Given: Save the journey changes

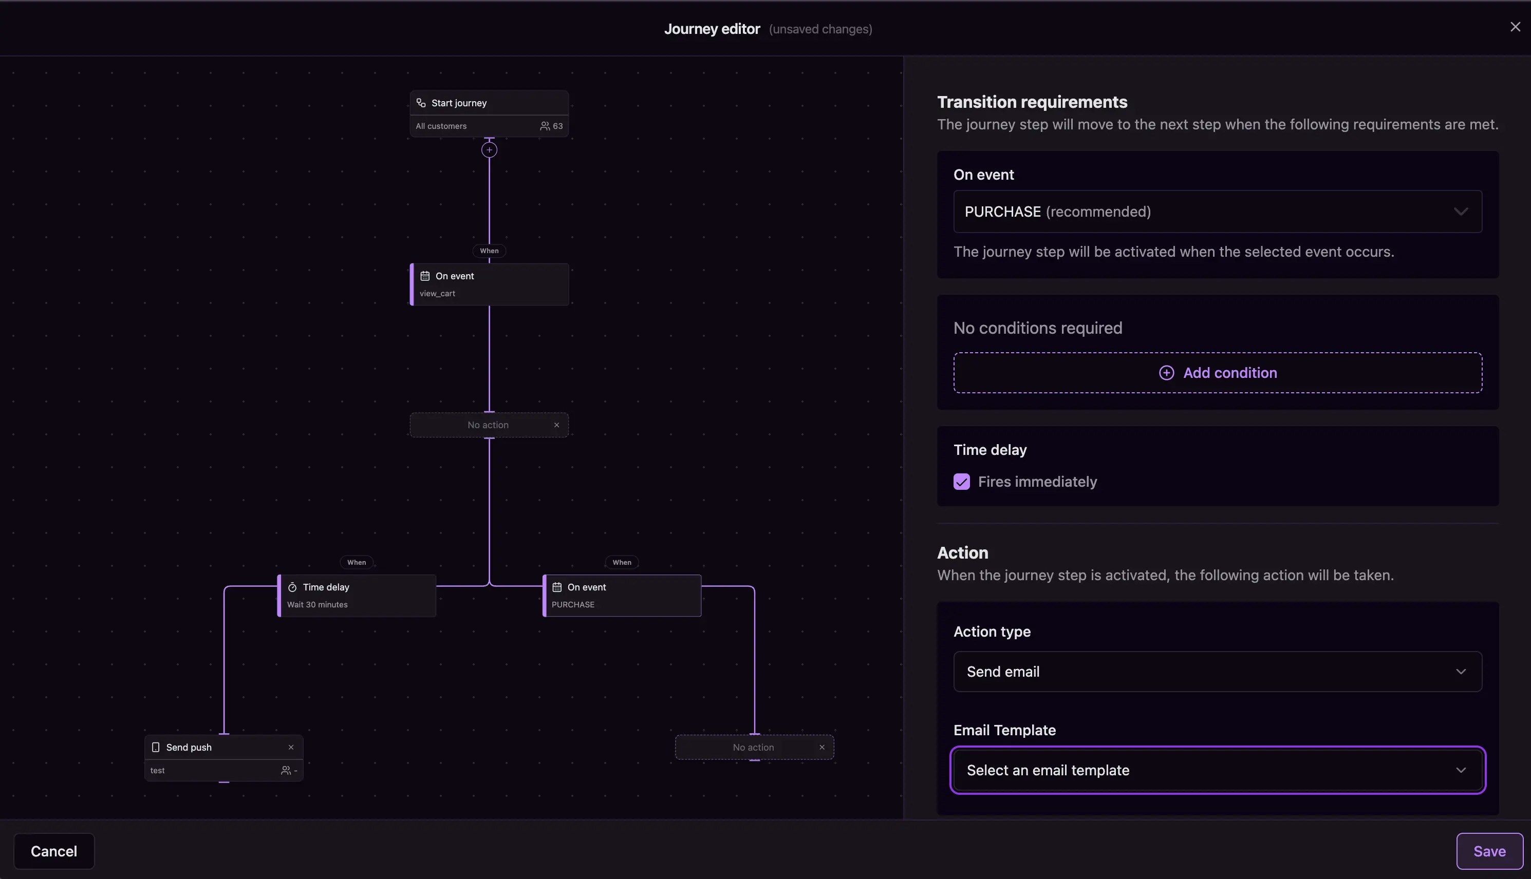Looking at the screenshot, I should (x=1489, y=851).
